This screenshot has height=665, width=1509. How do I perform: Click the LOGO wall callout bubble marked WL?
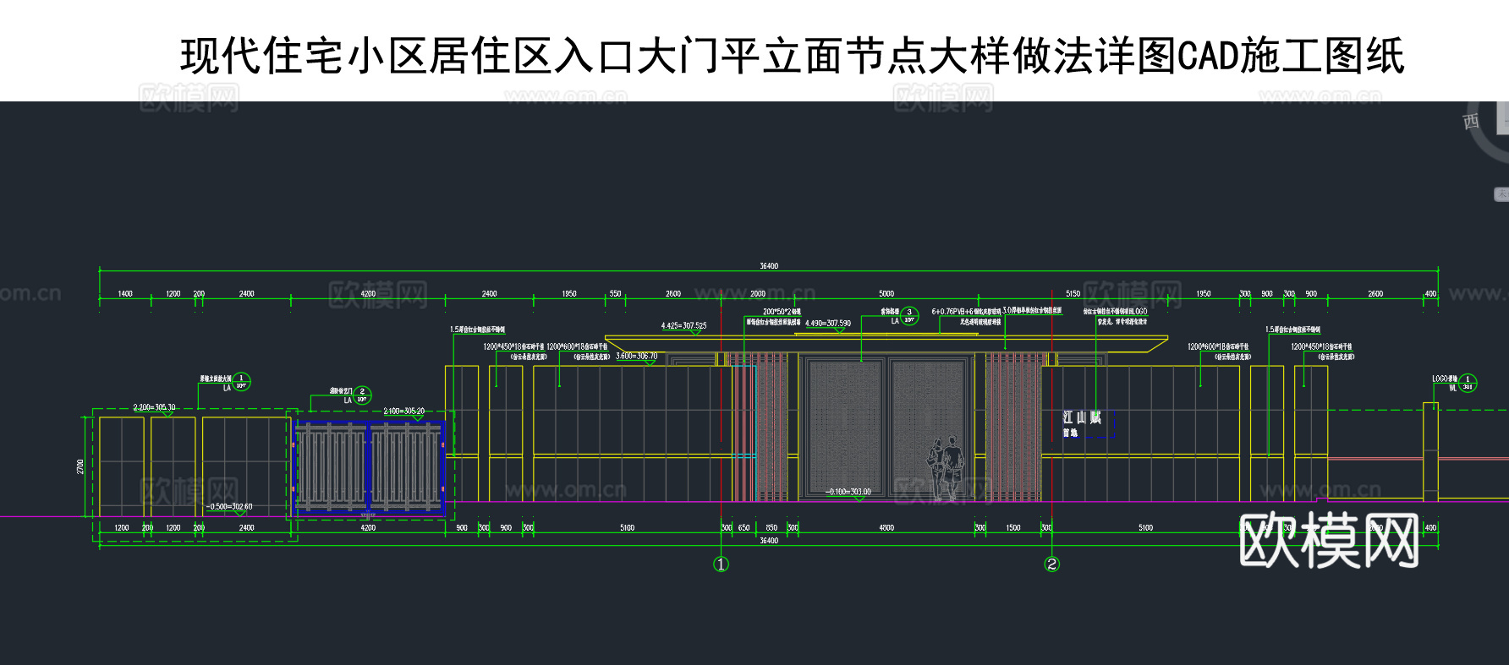[1468, 383]
